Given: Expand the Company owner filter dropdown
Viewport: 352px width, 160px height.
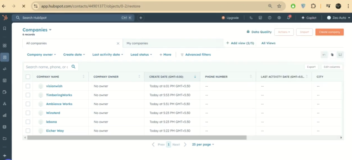Looking at the screenshot, I should [42, 55].
